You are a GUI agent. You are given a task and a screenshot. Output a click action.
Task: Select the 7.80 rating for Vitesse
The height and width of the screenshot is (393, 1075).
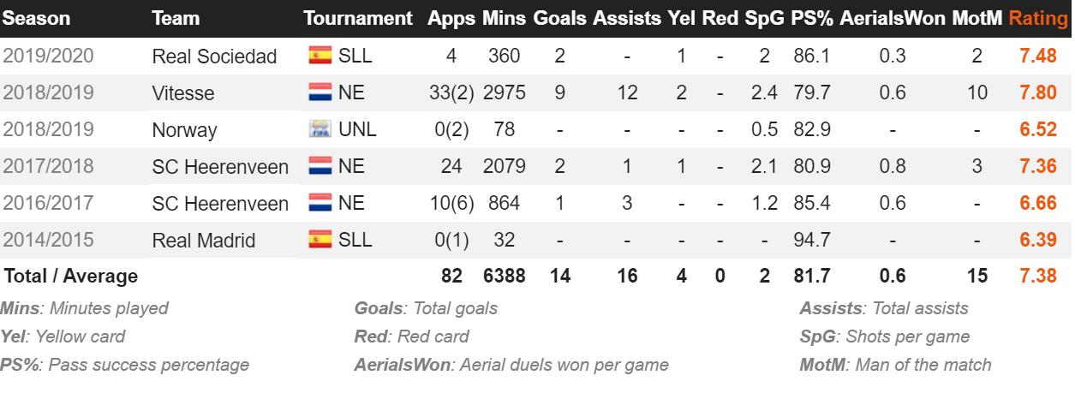coord(1038,93)
